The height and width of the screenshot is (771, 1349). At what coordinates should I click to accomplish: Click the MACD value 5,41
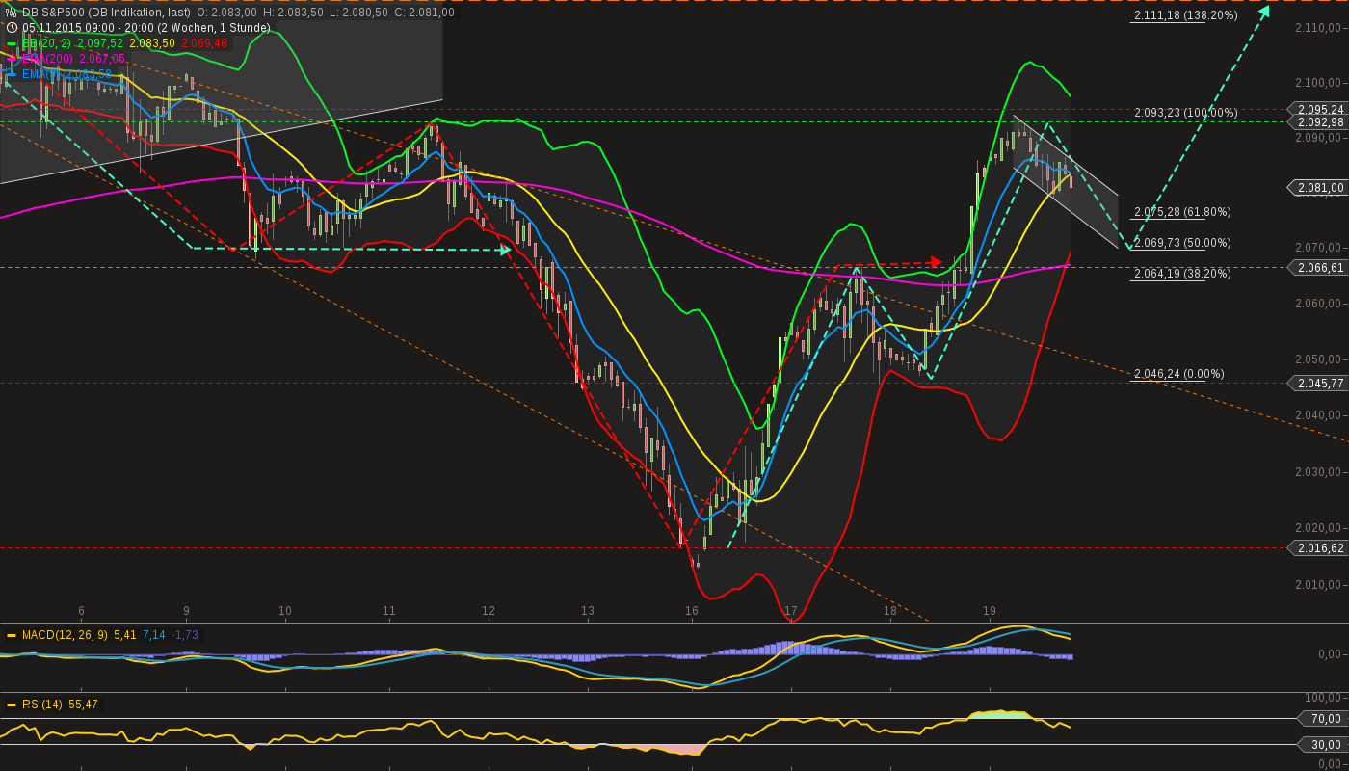click(125, 635)
